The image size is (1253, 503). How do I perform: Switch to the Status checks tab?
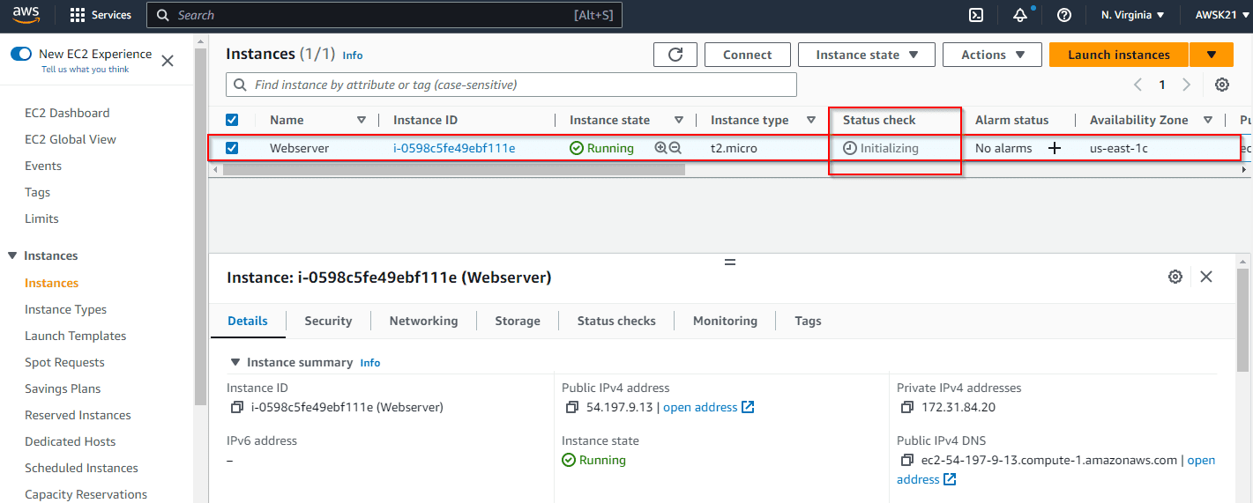(x=616, y=321)
